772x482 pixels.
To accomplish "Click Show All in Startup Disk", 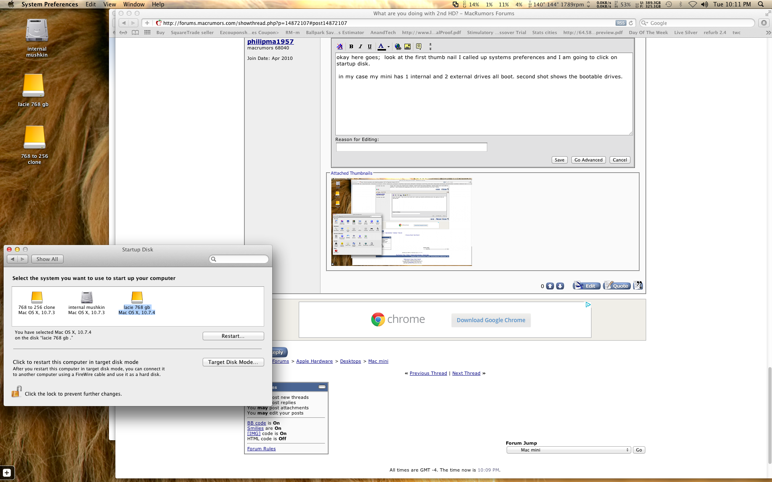I will pos(47,259).
